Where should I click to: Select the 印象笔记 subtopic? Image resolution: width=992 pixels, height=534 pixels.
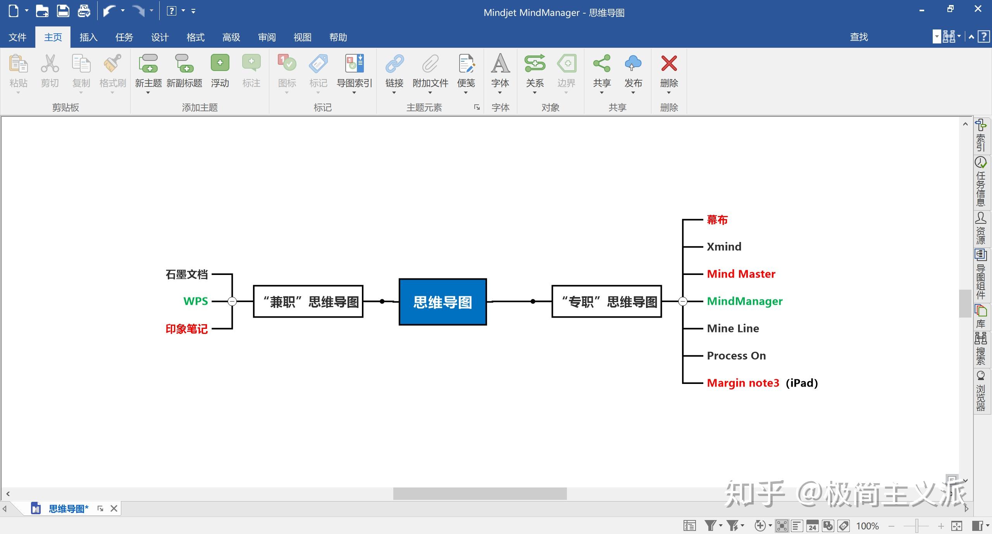click(x=186, y=329)
